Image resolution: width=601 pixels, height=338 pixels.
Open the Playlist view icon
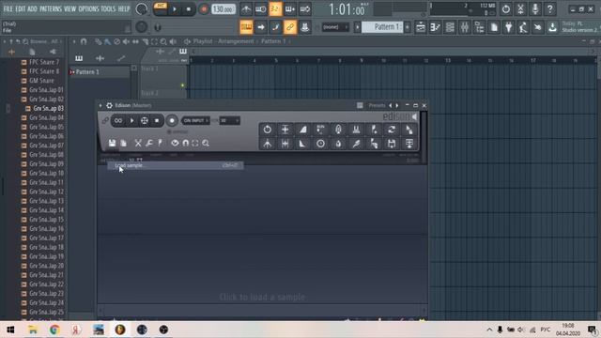click(421, 27)
